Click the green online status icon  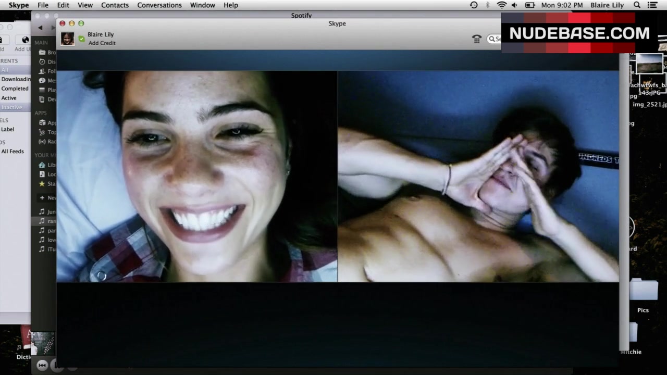point(81,39)
